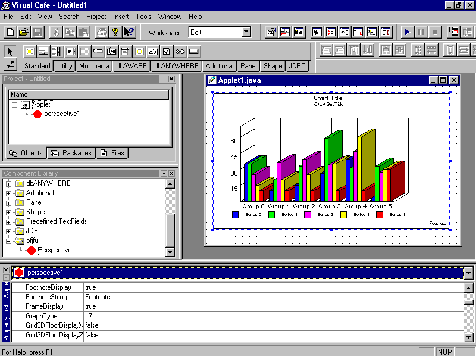476x357 pixels.
Task: Click the Save floppy disk icon
Action: 37,32
